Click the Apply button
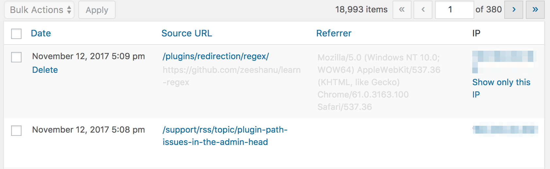550x169 pixels. (x=97, y=10)
